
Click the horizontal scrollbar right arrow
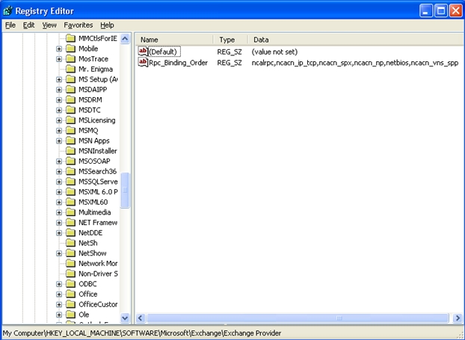pos(458,318)
